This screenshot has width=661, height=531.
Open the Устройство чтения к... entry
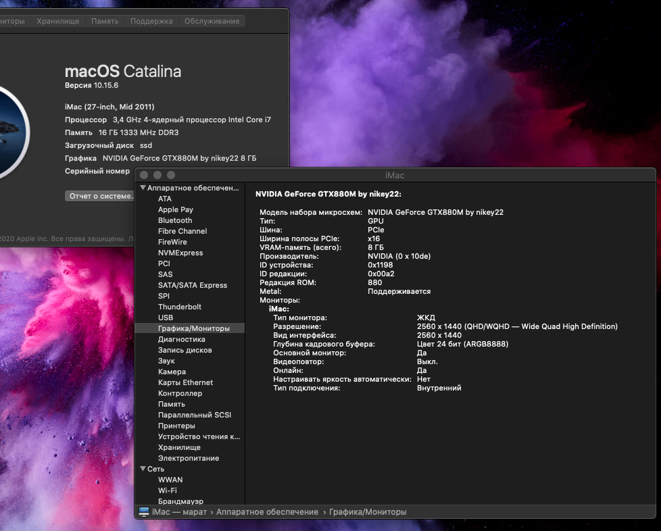199,436
